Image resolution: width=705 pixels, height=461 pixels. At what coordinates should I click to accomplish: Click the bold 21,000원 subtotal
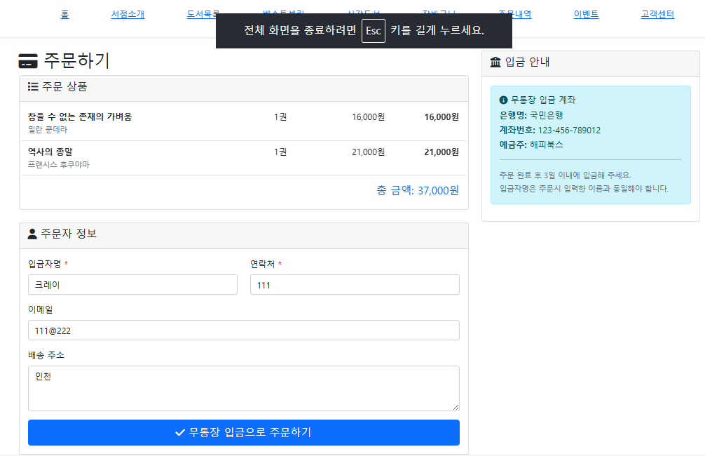click(x=442, y=152)
